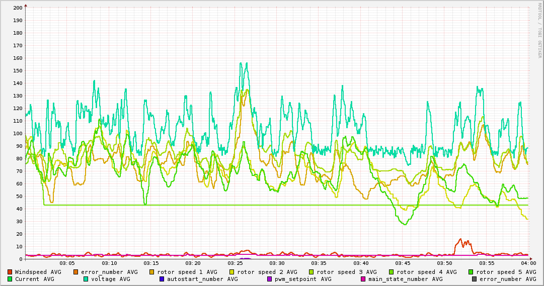Click the rotor speed 5 AVG color swatch
This screenshot has height=286, width=544.
pyautogui.click(x=471, y=272)
